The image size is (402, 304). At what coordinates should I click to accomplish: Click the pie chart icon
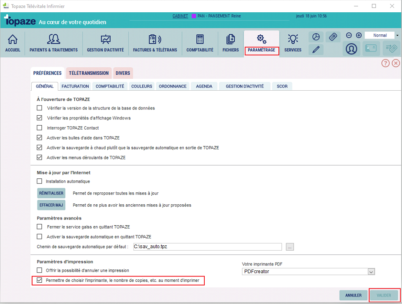[316, 37]
